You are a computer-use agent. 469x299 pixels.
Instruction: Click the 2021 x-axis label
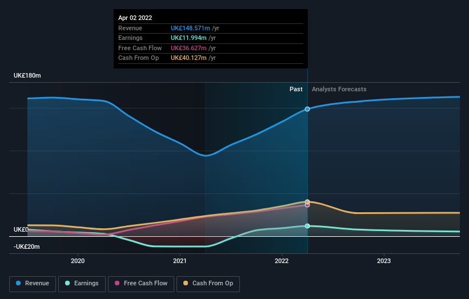pos(180,261)
